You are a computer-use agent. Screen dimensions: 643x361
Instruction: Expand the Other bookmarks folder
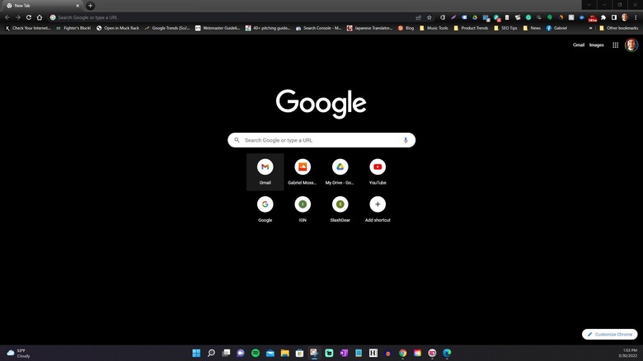[618, 28]
